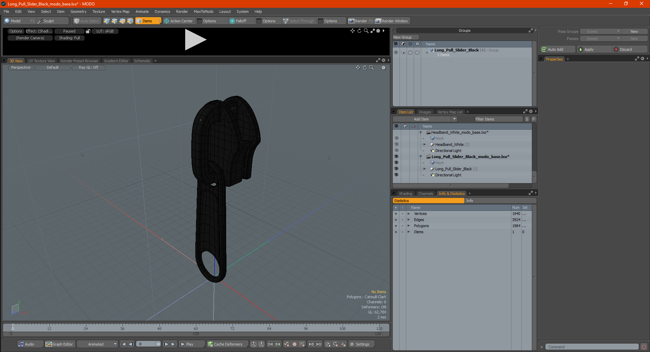
Task: Choose the Materials selection mode icon
Action: point(130,21)
